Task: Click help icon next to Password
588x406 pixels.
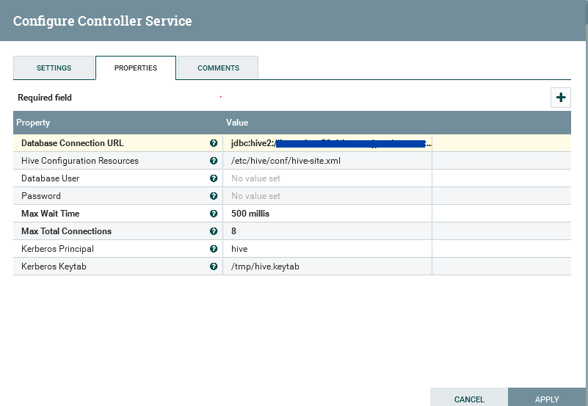Action: pyautogui.click(x=214, y=196)
